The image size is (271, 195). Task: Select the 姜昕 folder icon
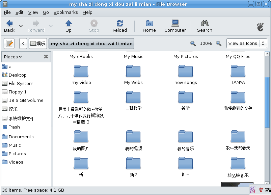[x=186, y=97]
